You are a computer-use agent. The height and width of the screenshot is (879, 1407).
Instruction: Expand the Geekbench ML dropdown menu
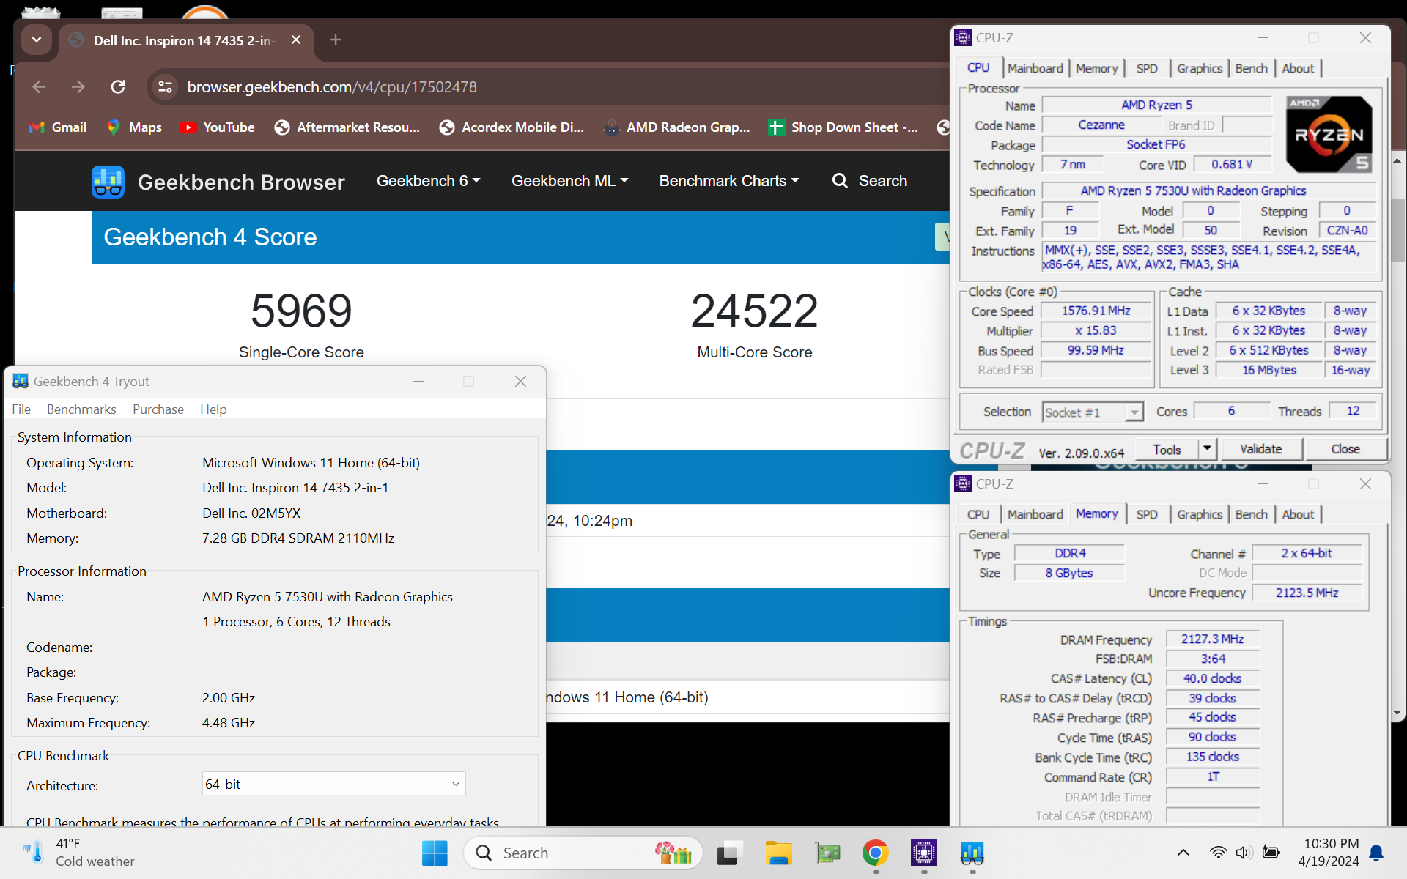569,181
